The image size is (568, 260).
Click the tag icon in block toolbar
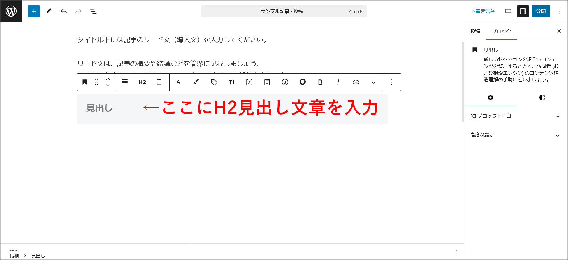click(214, 82)
